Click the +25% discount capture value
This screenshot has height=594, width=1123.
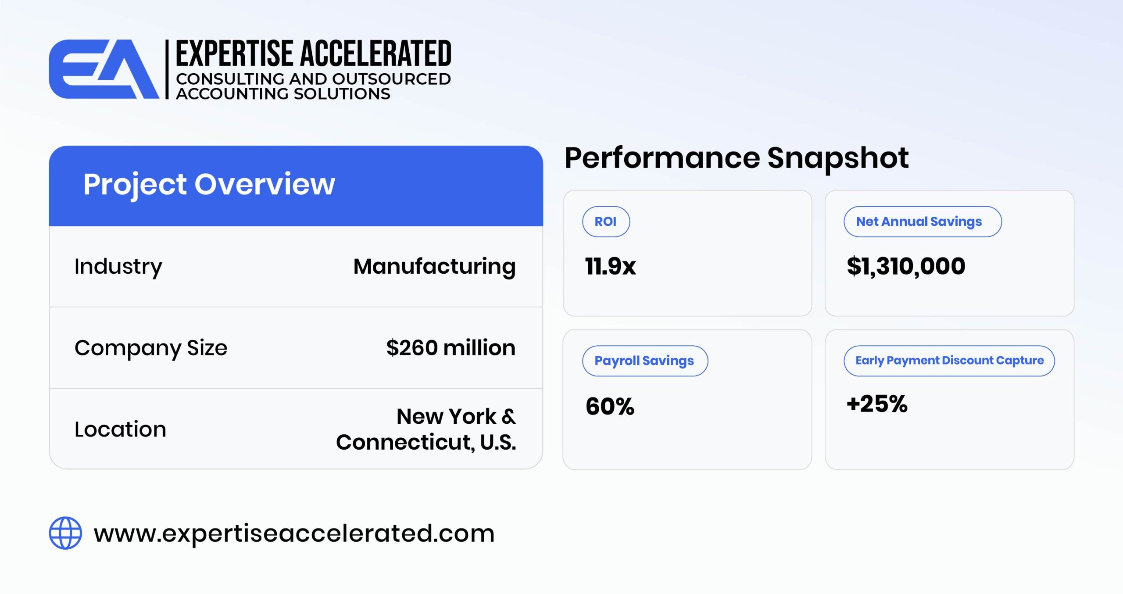877,404
